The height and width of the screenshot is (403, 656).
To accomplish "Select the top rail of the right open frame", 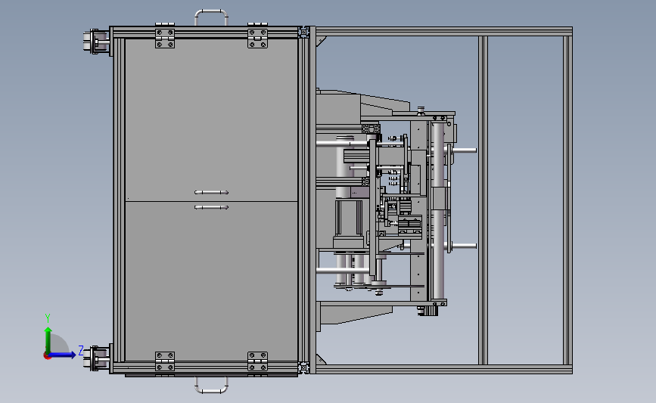I will (x=444, y=31).
